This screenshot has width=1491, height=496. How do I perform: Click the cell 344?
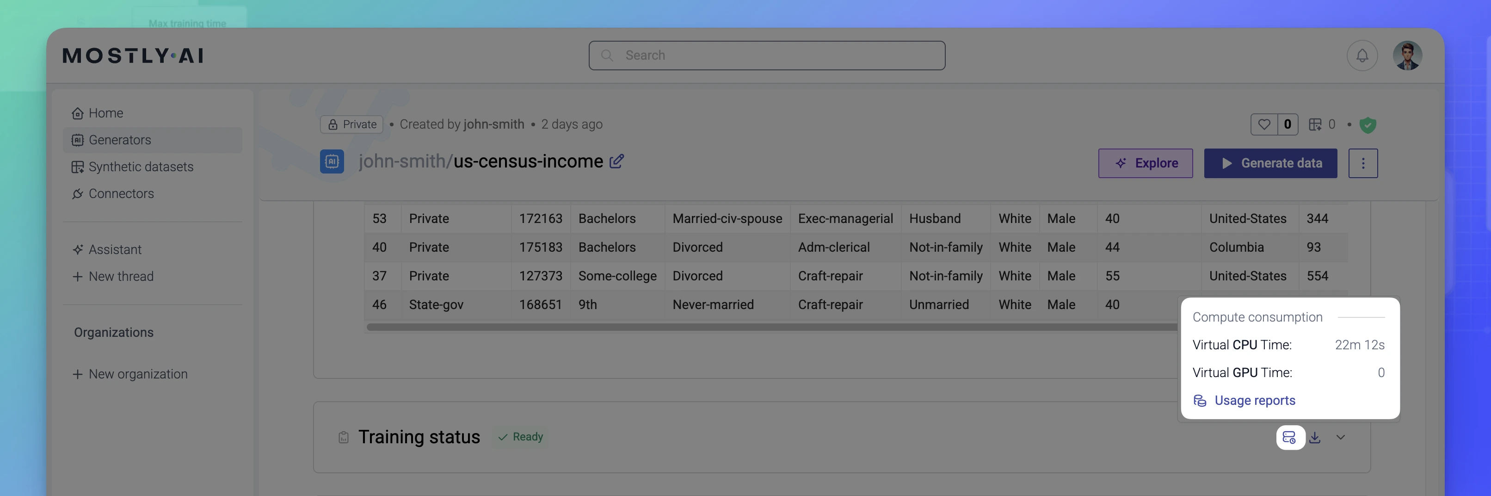[x=1323, y=219]
